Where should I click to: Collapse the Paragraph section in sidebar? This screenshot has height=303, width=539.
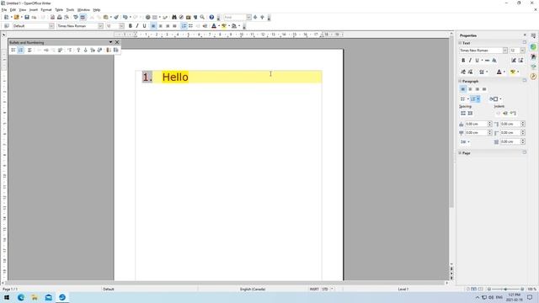tap(460, 81)
